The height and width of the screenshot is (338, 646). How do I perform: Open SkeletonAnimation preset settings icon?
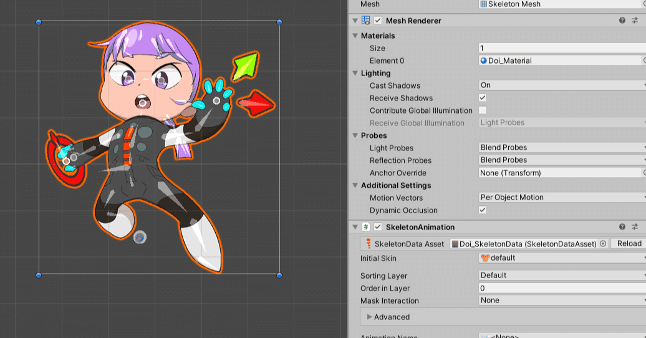click(635, 227)
